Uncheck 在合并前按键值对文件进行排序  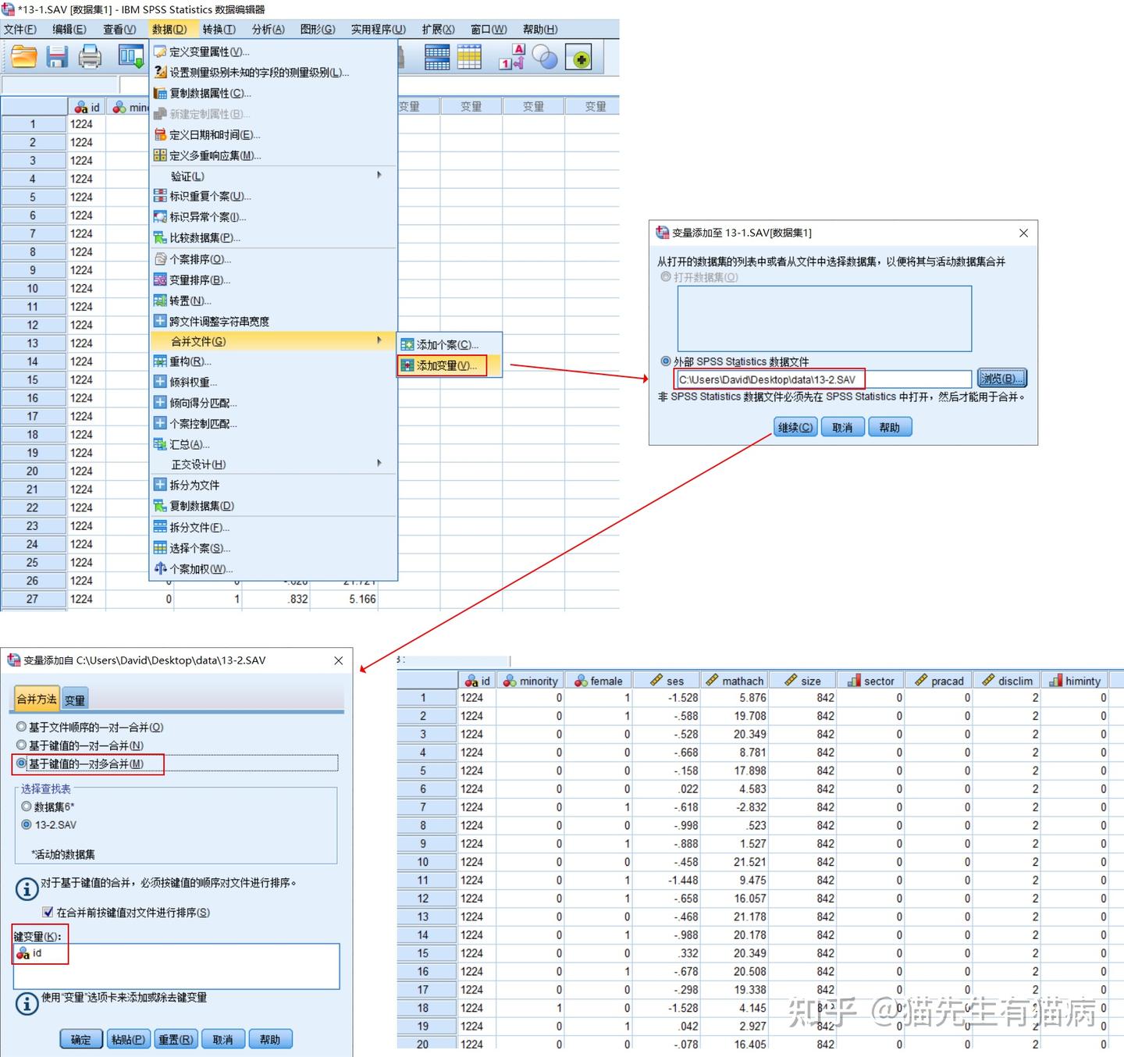[48, 912]
